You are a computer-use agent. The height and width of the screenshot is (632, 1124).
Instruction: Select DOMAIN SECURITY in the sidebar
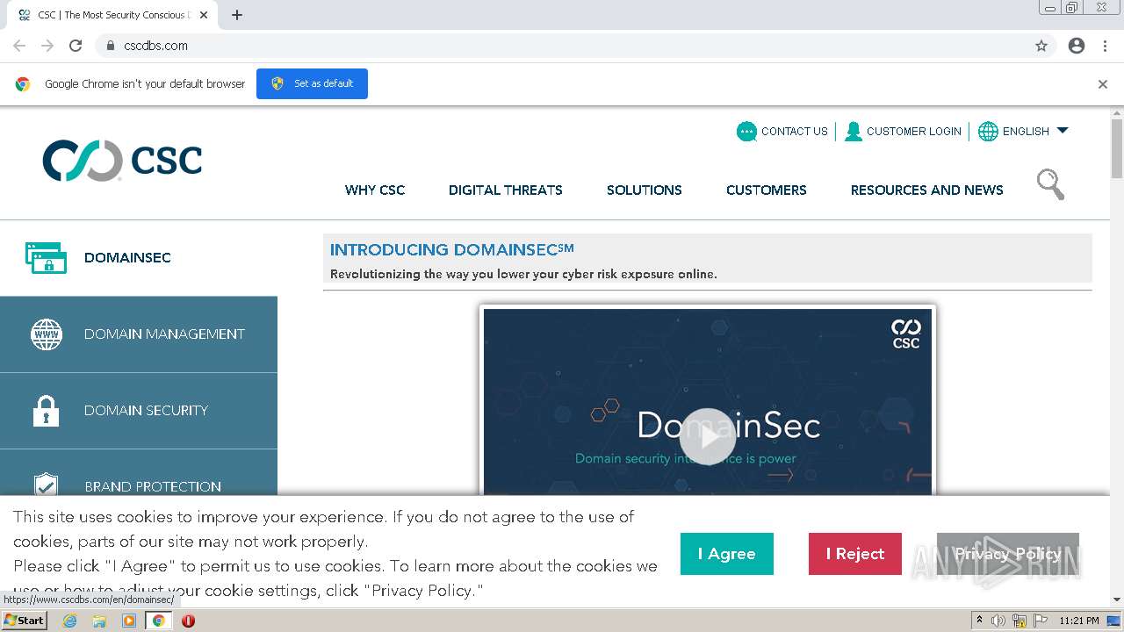tap(146, 410)
